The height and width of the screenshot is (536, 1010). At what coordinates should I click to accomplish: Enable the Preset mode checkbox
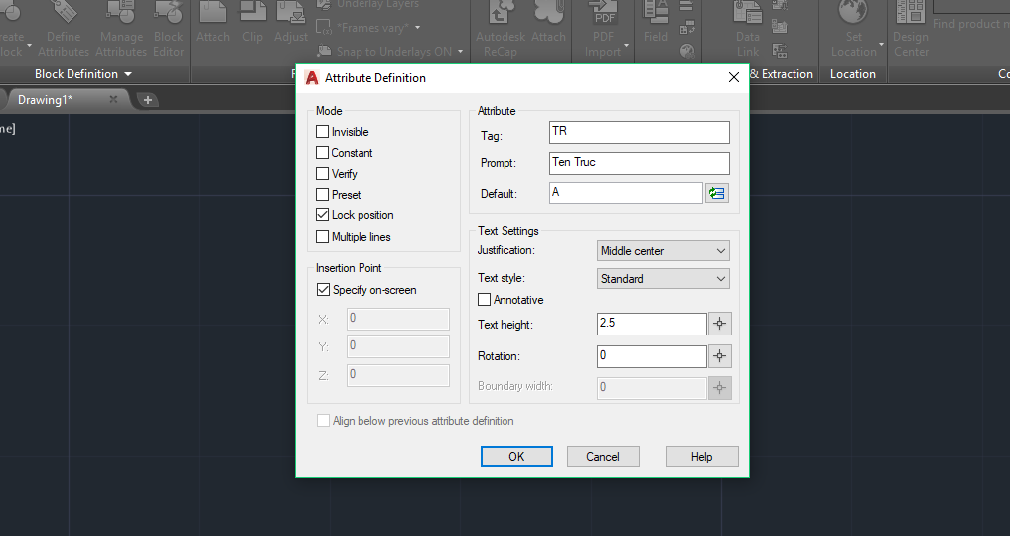pyautogui.click(x=322, y=195)
